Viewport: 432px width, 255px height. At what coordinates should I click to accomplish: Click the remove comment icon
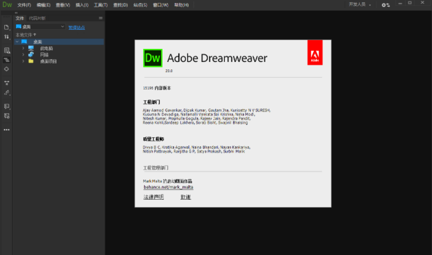coord(7,116)
